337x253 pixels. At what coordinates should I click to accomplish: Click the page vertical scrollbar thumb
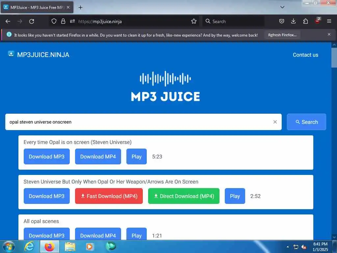(x=334, y=58)
